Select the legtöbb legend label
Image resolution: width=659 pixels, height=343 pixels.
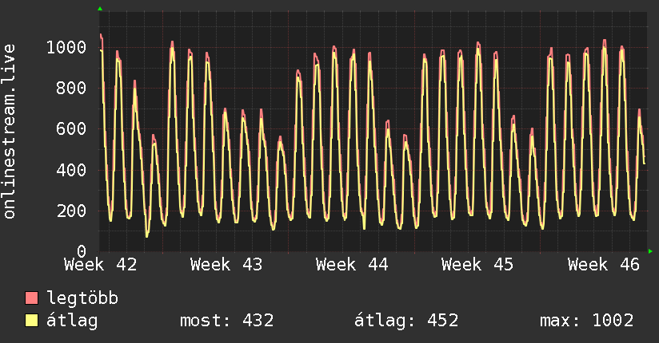tap(82, 298)
